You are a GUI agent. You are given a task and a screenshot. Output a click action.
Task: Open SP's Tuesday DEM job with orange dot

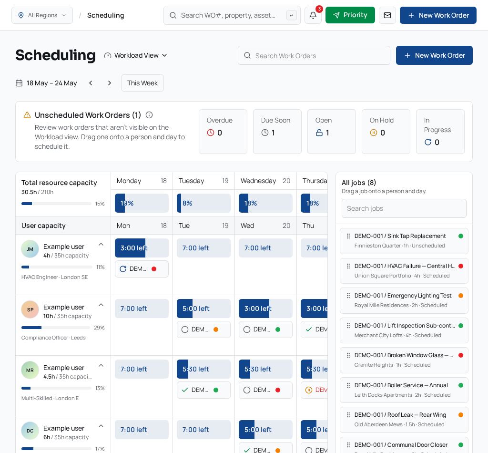[x=203, y=329]
